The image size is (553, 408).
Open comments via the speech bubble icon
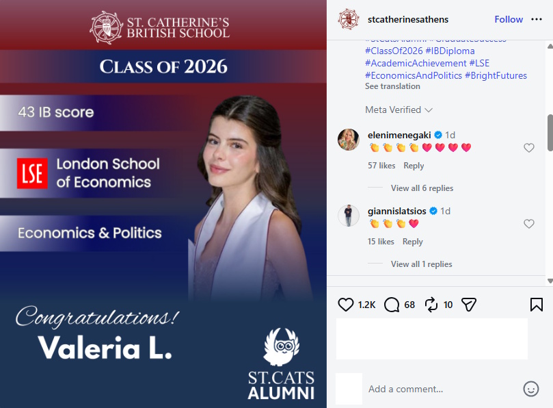(392, 305)
